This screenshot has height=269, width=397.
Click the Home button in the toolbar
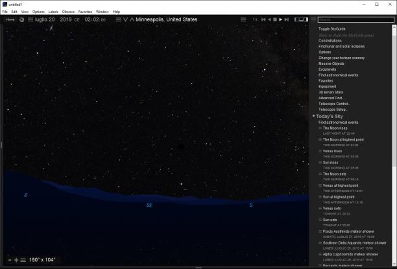click(10, 19)
